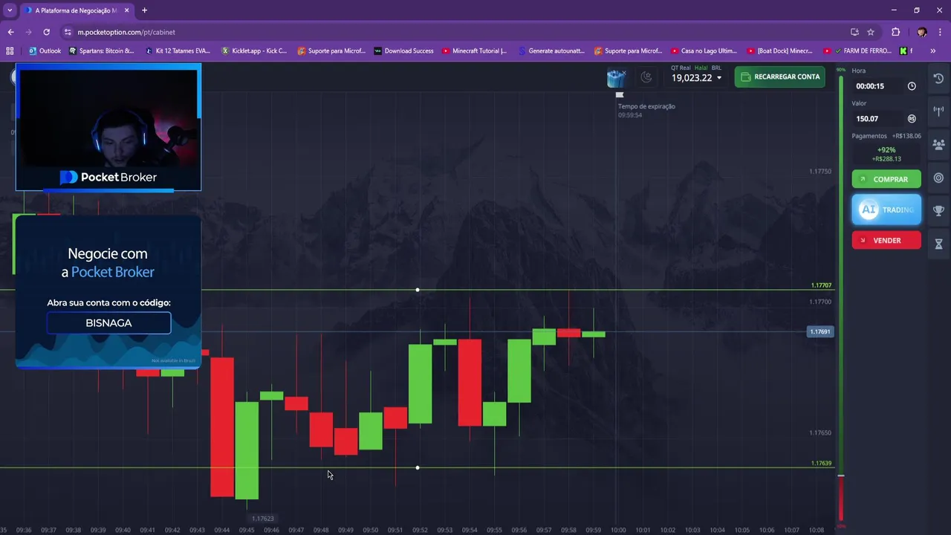Open site information icon in address bar
The width and height of the screenshot is (951, 535).
click(x=68, y=32)
